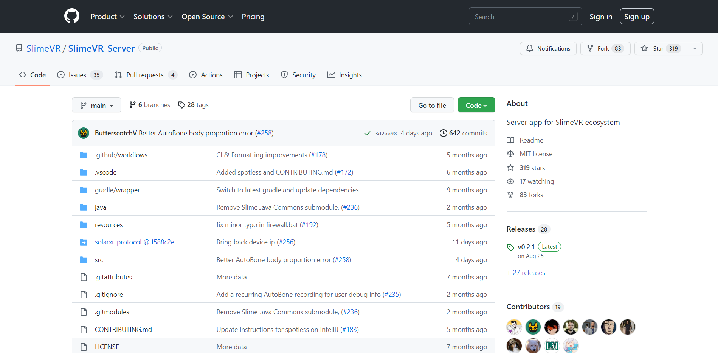Expand the Star lists dropdown arrow
The height and width of the screenshot is (353, 718).
(695, 48)
